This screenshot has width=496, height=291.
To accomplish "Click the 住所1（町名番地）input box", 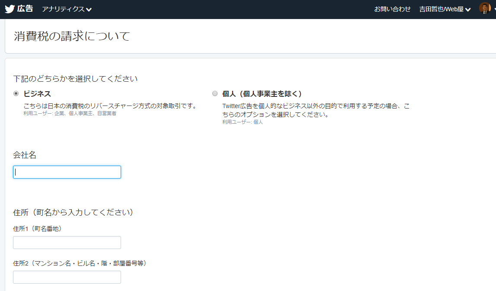I will (67, 243).
